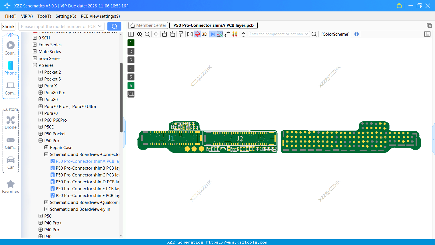Image resolution: width=435 pixels, height=245 pixels.
Task: Select the zoom in tool
Action: click(140, 34)
